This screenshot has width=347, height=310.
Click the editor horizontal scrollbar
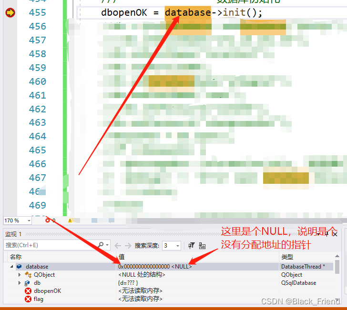coord(241,220)
